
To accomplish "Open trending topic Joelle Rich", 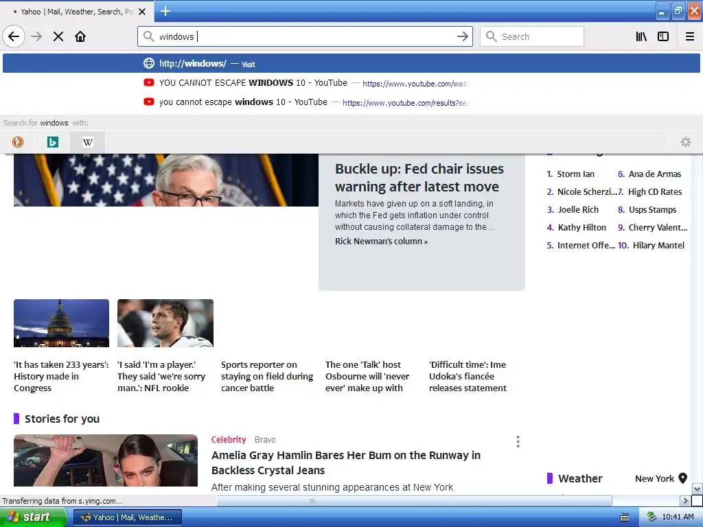I will 578,210.
